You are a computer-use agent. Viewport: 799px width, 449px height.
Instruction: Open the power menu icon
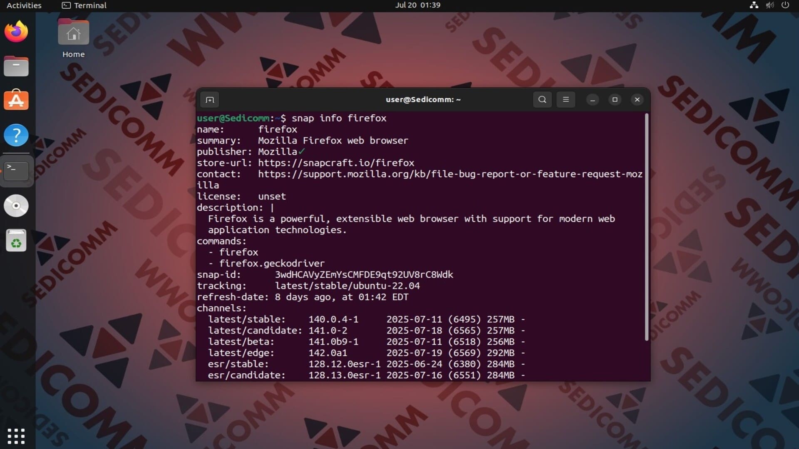click(785, 5)
